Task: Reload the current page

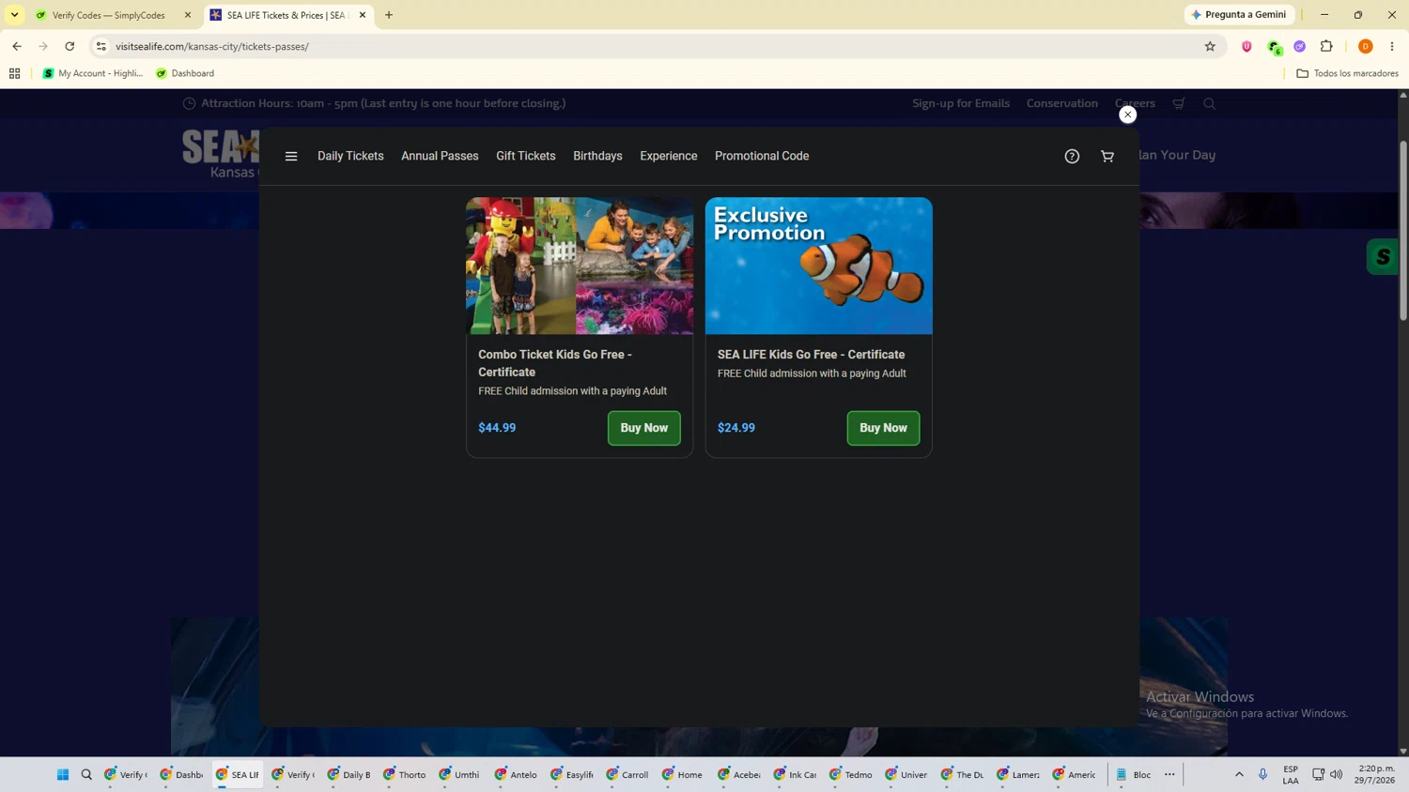Action: [70, 46]
